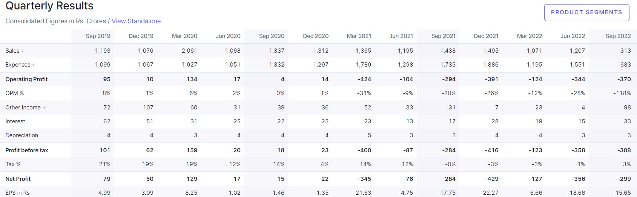Select the EPS in Rs row label
637x197 pixels.
click(17, 193)
